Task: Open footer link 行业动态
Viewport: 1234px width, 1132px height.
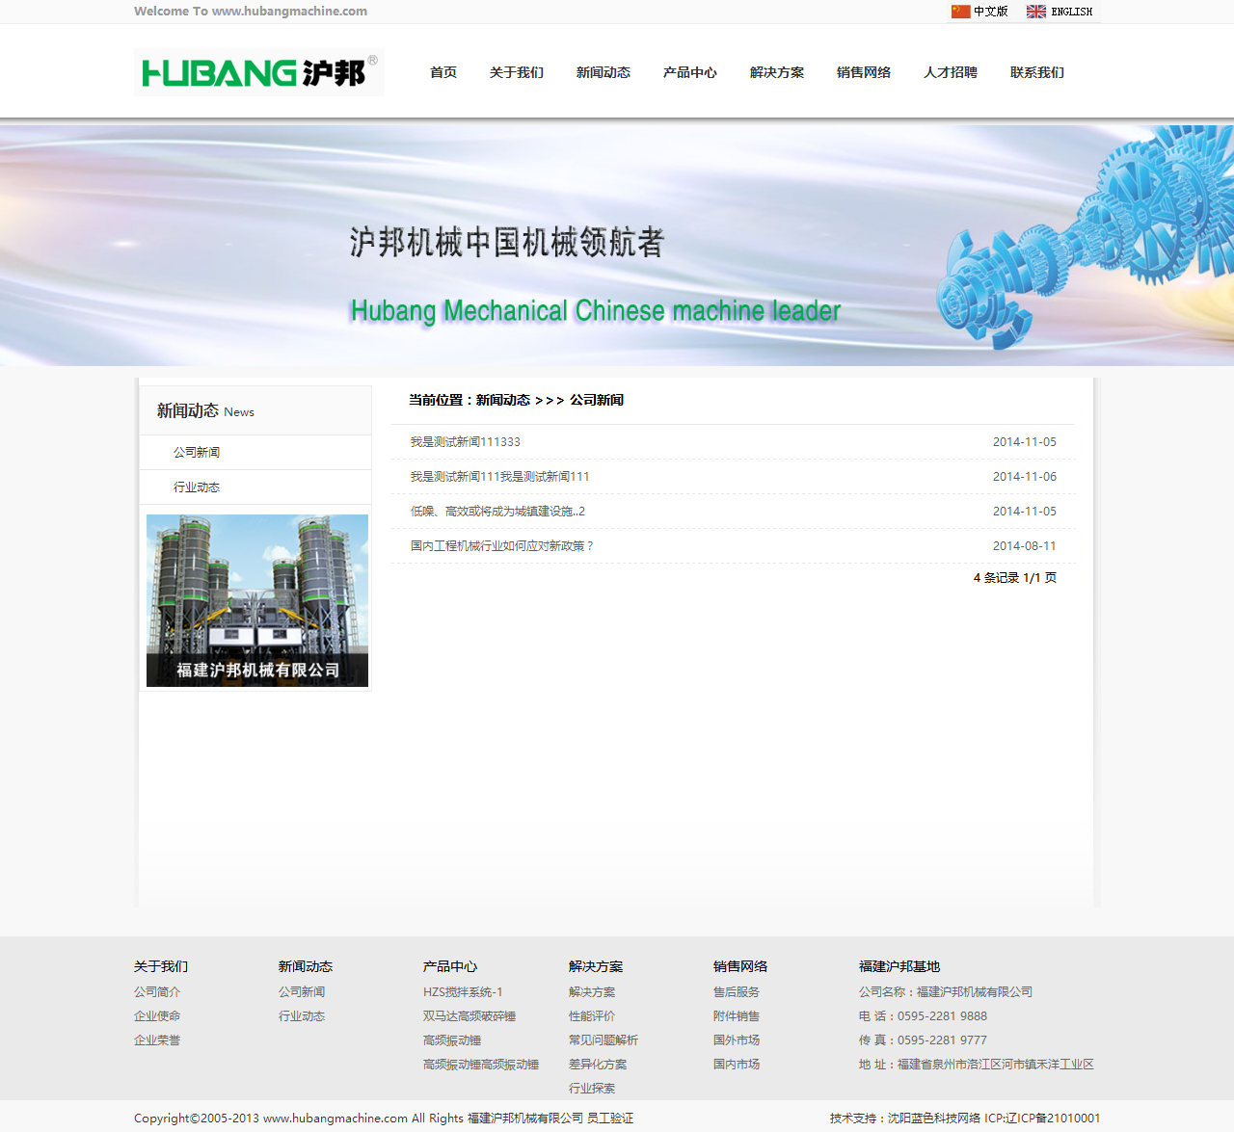Action: 302,1016
